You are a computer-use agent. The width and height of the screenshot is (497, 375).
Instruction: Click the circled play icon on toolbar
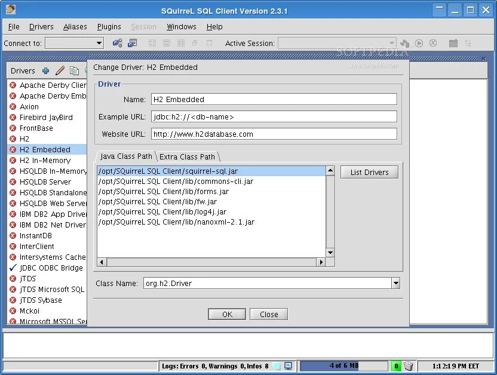tap(419, 43)
